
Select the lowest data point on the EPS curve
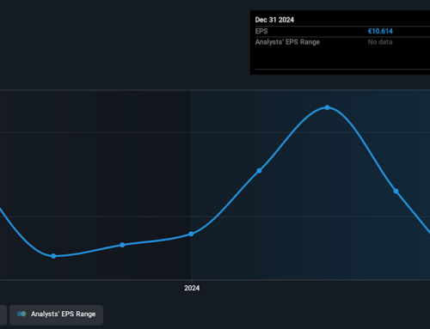coord(53,256)
